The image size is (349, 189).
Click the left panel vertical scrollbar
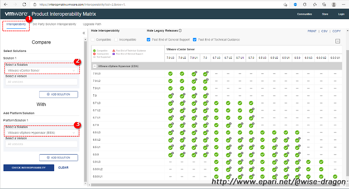(x=86, y=111)
